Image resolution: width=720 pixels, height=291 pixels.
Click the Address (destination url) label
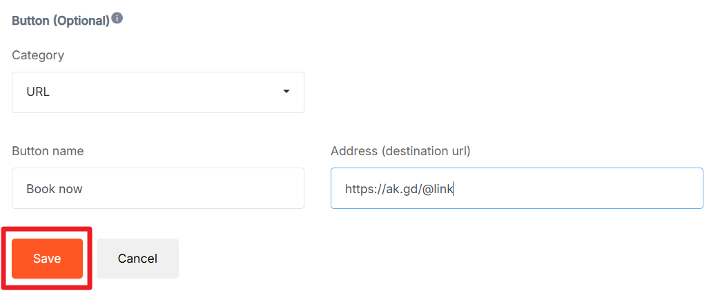400,150
